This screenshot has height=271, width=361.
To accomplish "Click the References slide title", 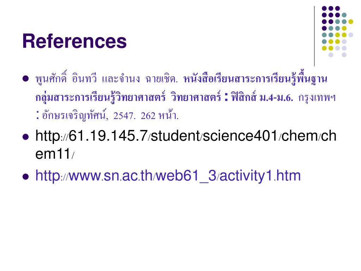I will point(74,41).
